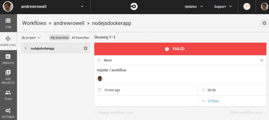Open the andrewrowell organization dropdown
This screenshot has width=269, height=120.
[82, 7]
